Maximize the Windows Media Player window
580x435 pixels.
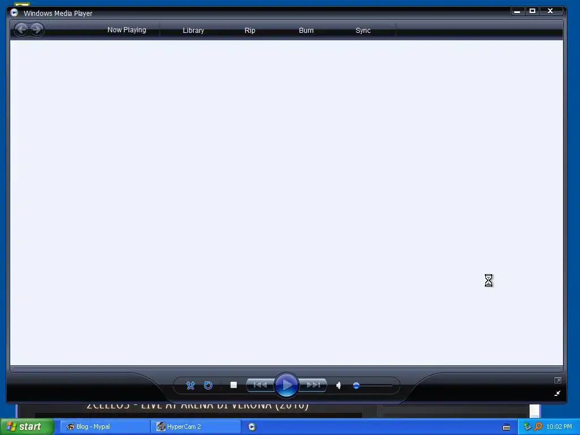pyautogui.click(x=532, y=11)
